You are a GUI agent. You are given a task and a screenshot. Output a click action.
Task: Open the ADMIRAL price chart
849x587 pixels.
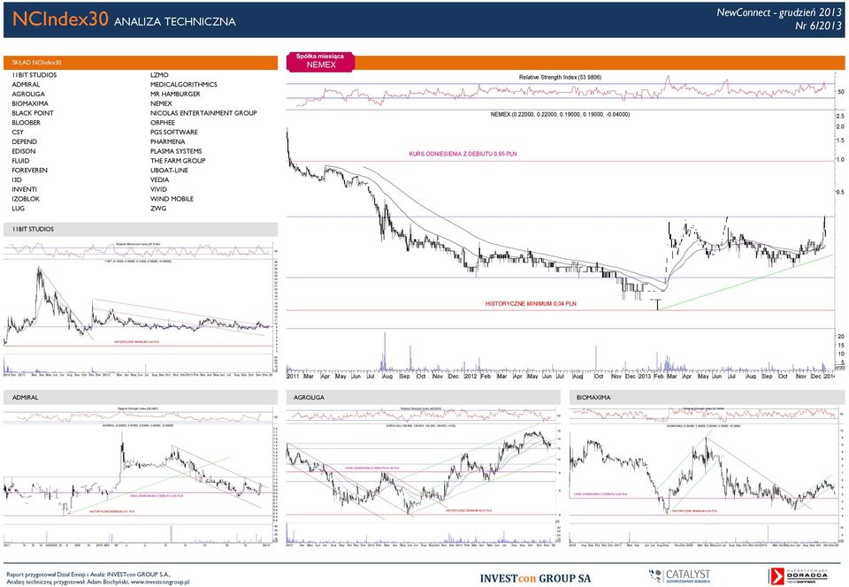(141, 477)
